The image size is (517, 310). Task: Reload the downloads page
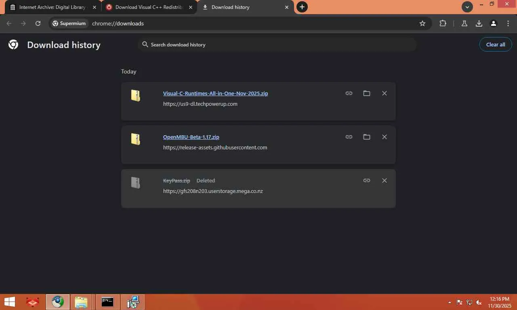click(38, 23)
